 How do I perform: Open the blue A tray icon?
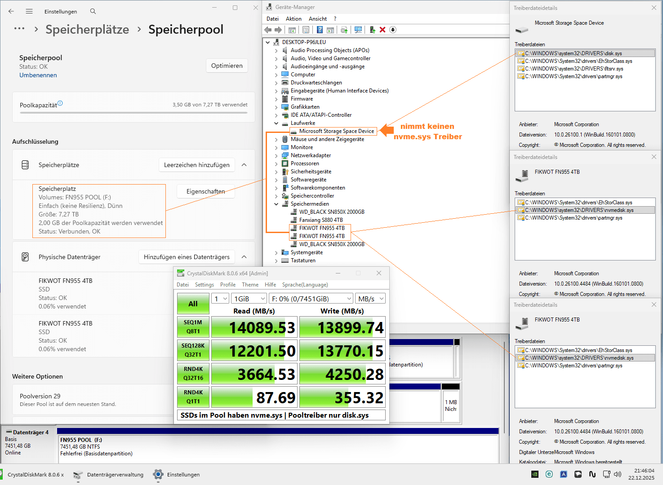point(564,474)
